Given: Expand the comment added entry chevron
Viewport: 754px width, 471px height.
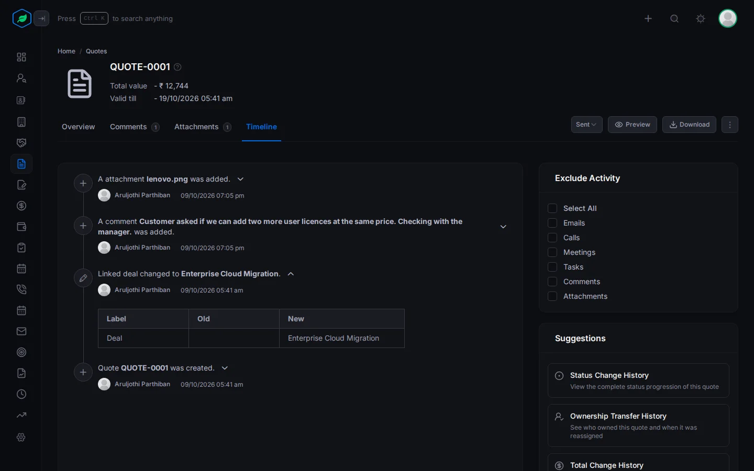Looking at the screenshot, I should pos(503,227).
